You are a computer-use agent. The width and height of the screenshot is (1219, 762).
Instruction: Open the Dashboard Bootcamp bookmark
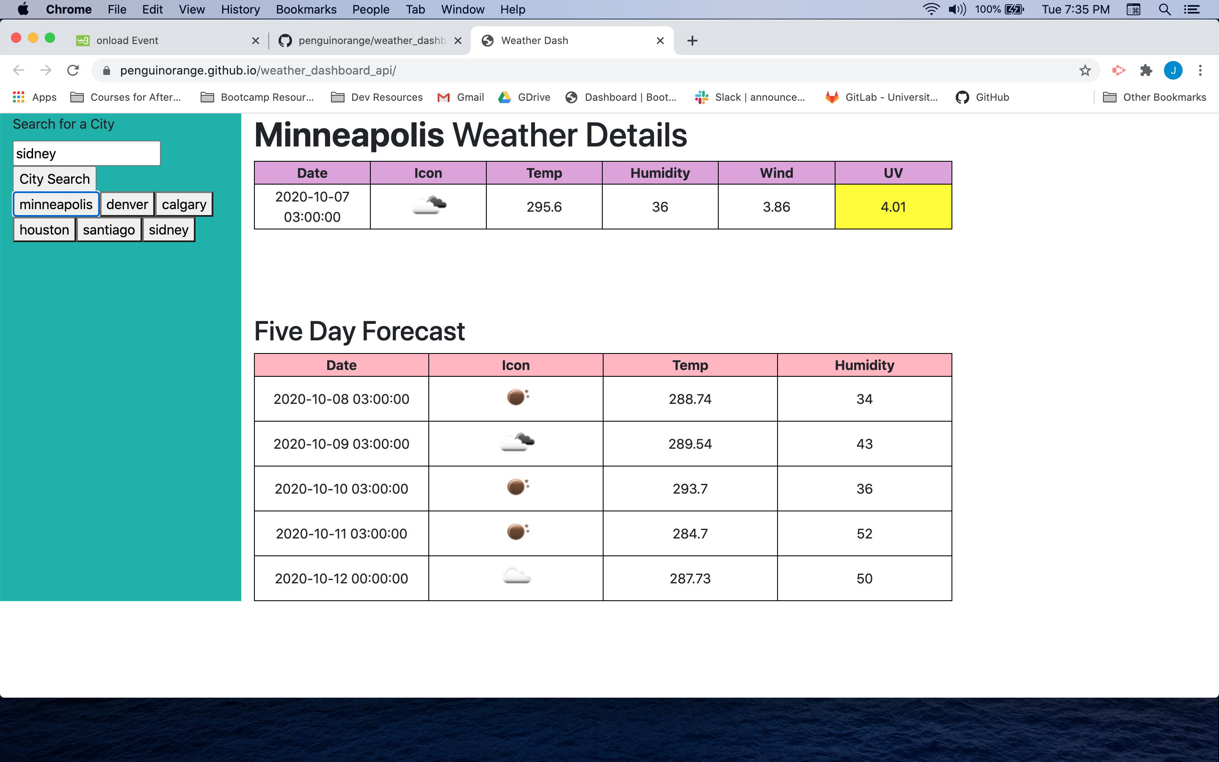pos(621,97)
